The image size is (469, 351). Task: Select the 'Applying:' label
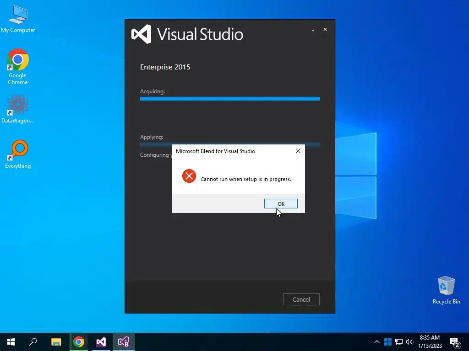pos(152,137)
